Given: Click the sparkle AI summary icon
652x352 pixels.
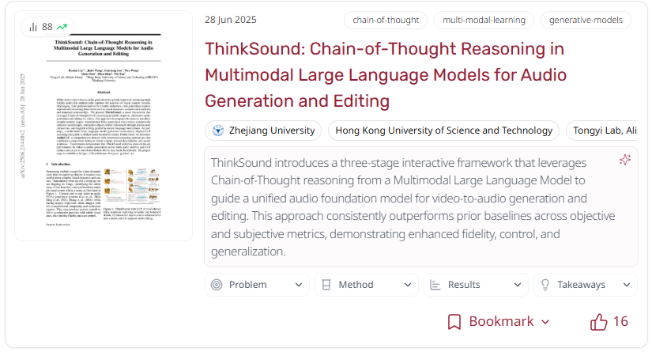Looking at the screenshot, I should [624, 160].
